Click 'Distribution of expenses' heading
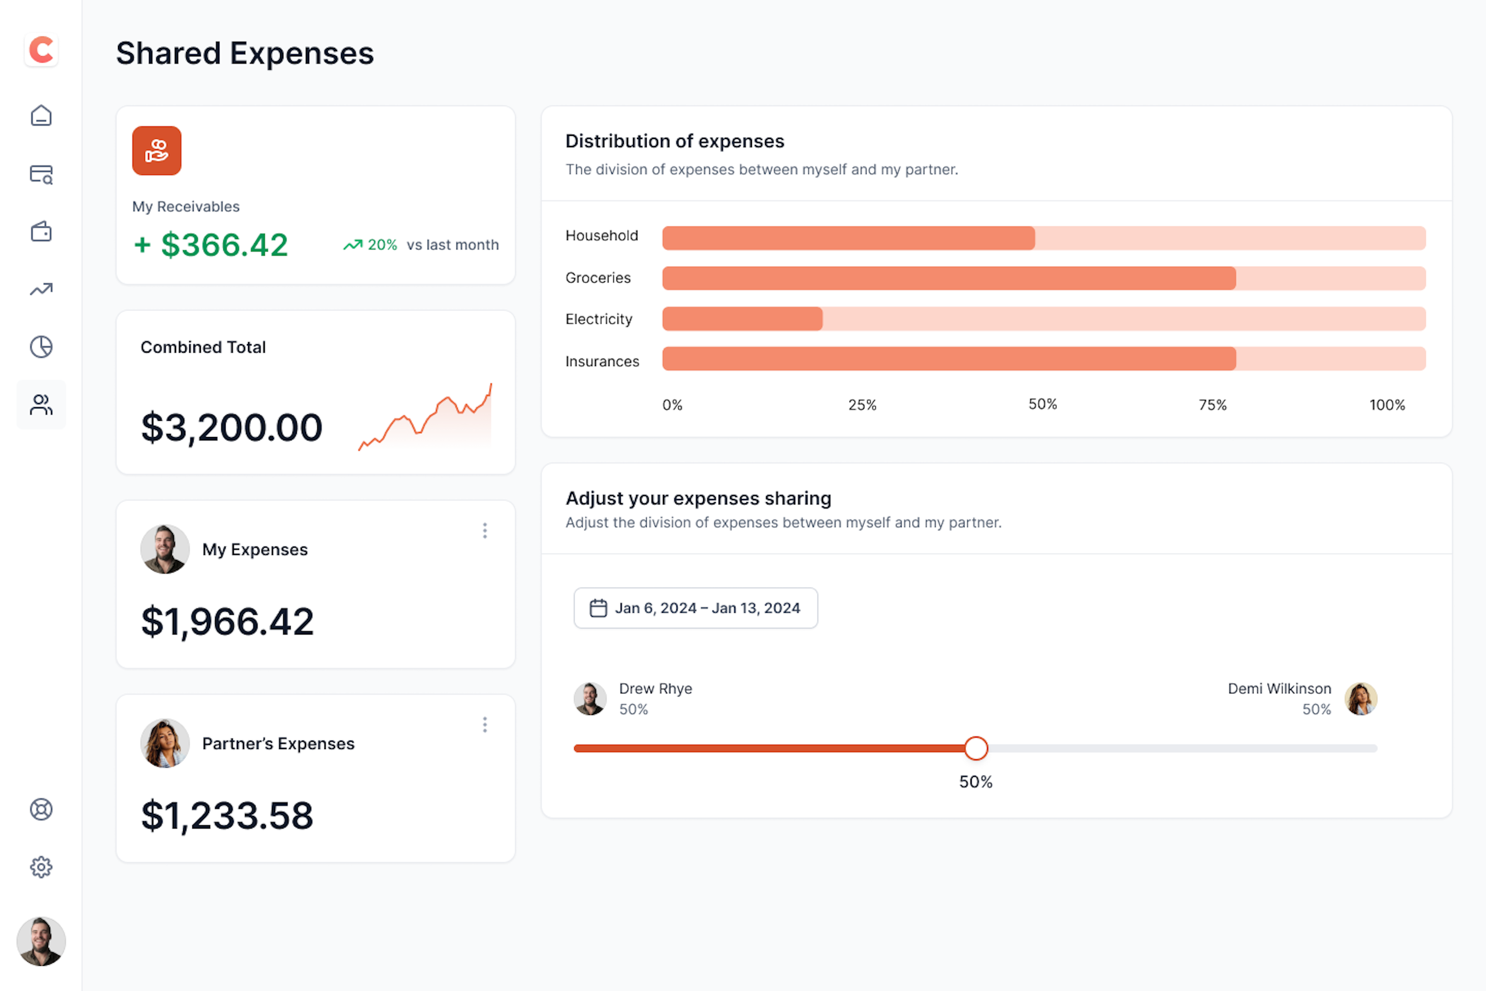This screenshot has width=1486, height=991. point(675,141)
